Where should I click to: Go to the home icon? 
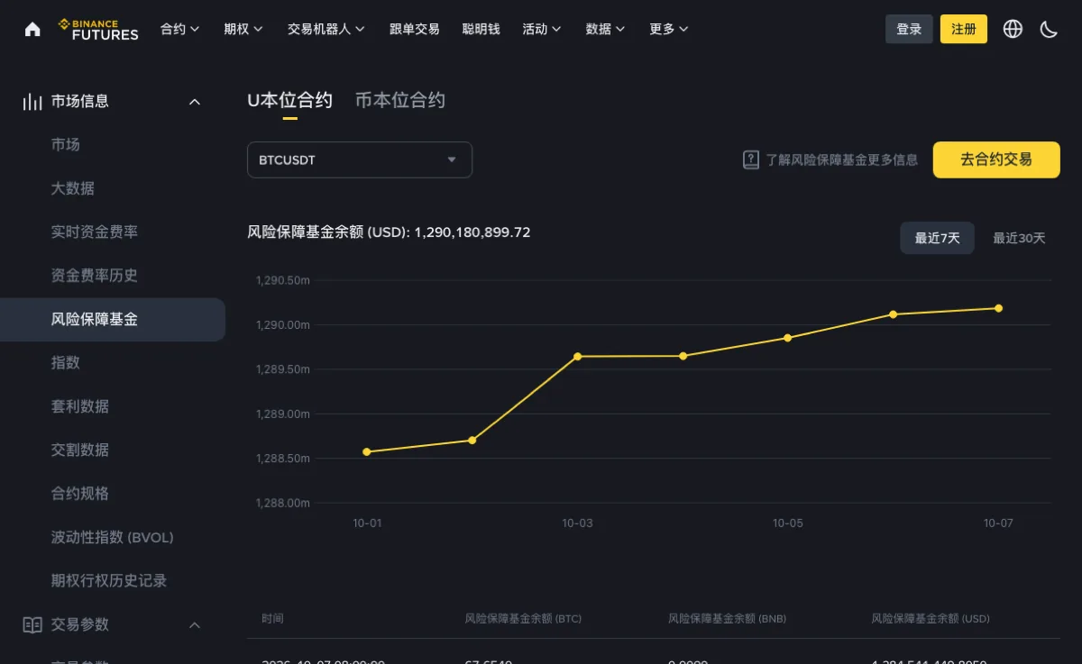32,29
